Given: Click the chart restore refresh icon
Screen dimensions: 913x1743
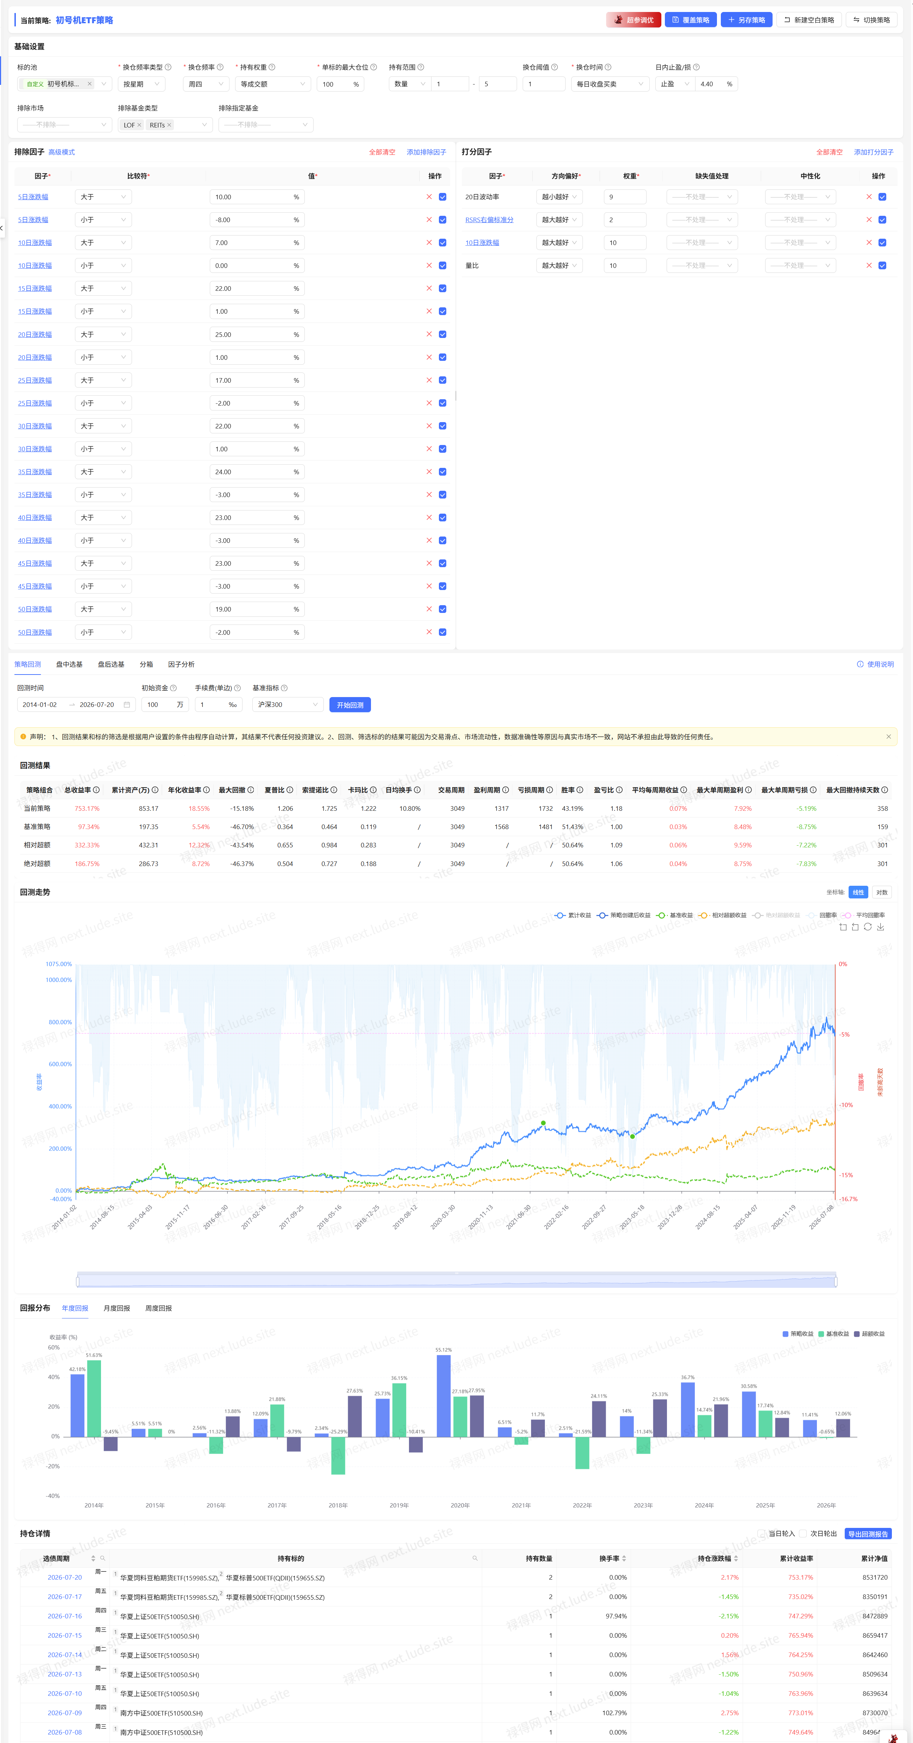Looking at the screenshot, I should tap(868, 927).
